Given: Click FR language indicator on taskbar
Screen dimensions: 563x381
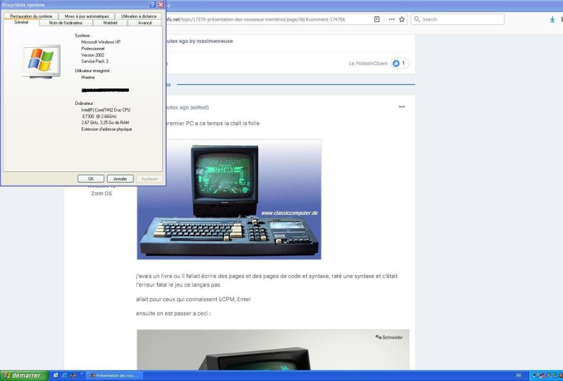Looking at the screenshot, I should [x=519, y=375].
